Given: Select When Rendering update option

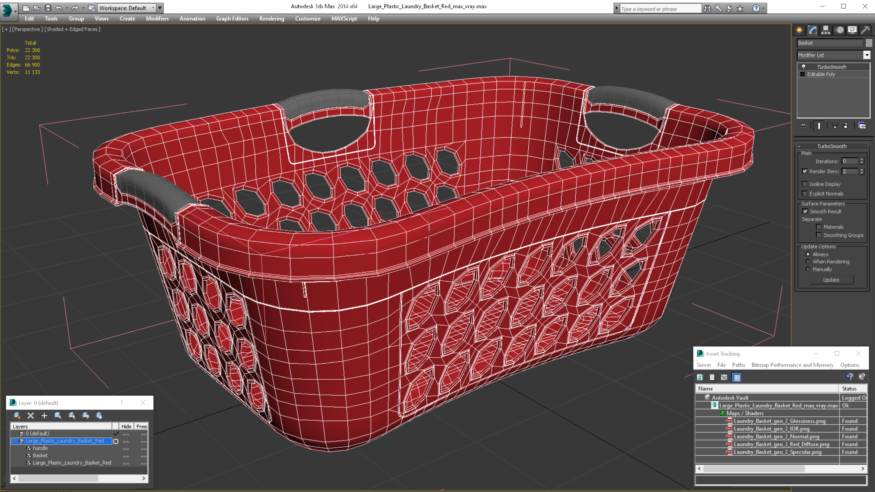Looking at the screenshot, I should [x=808, y=261].
